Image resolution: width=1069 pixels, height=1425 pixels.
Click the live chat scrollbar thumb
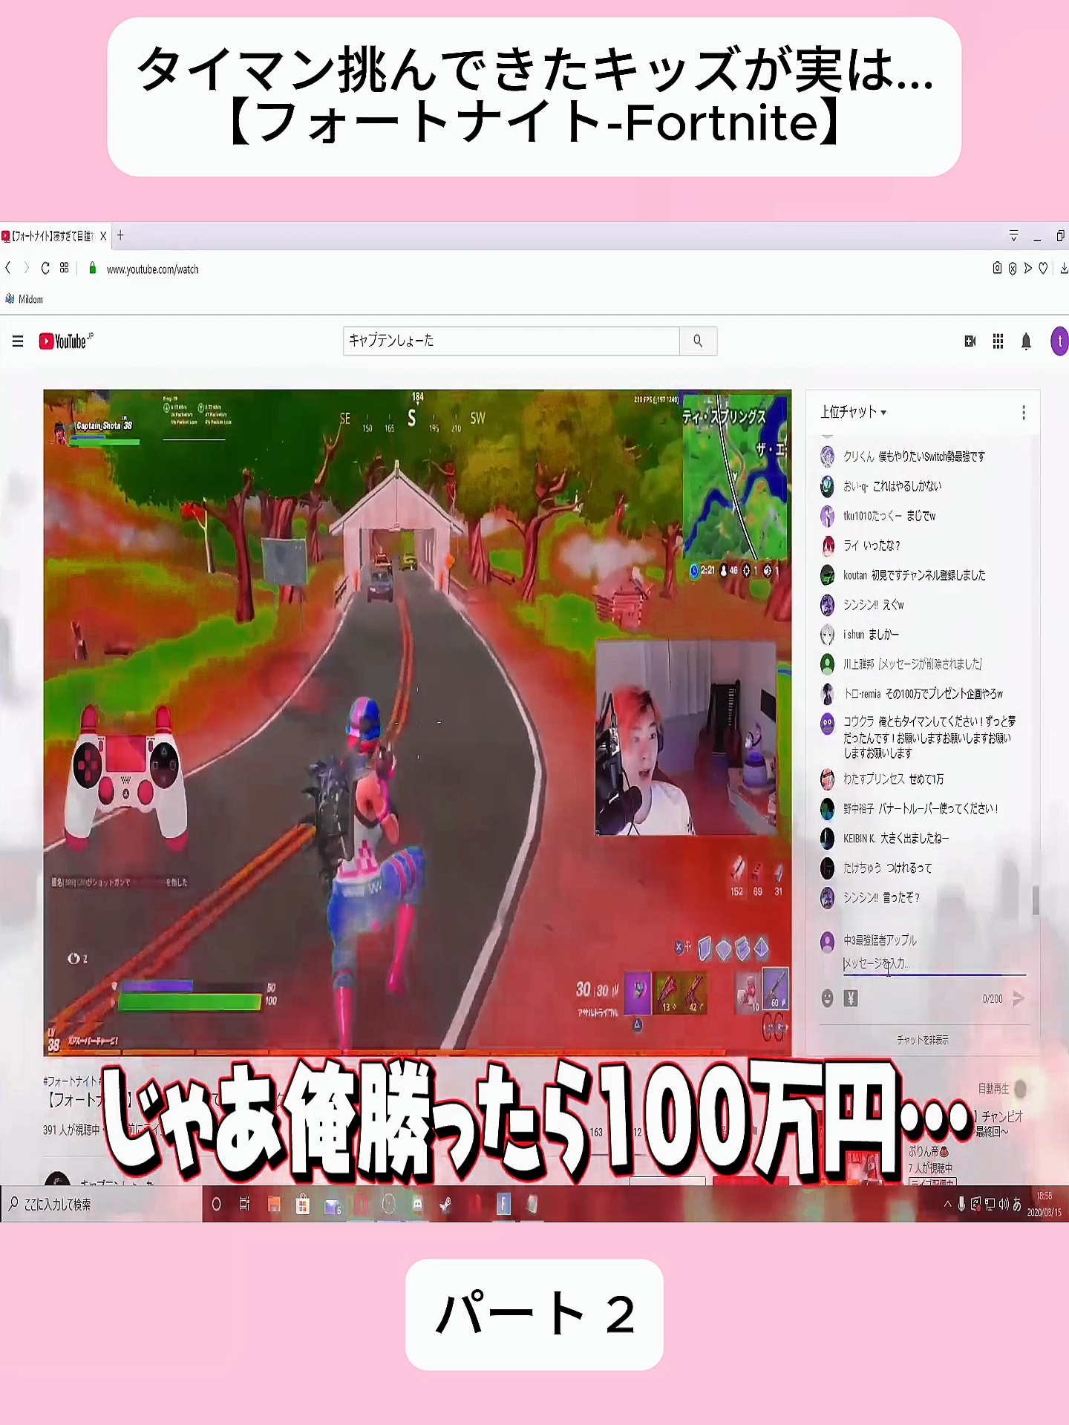click(1036, 900)
